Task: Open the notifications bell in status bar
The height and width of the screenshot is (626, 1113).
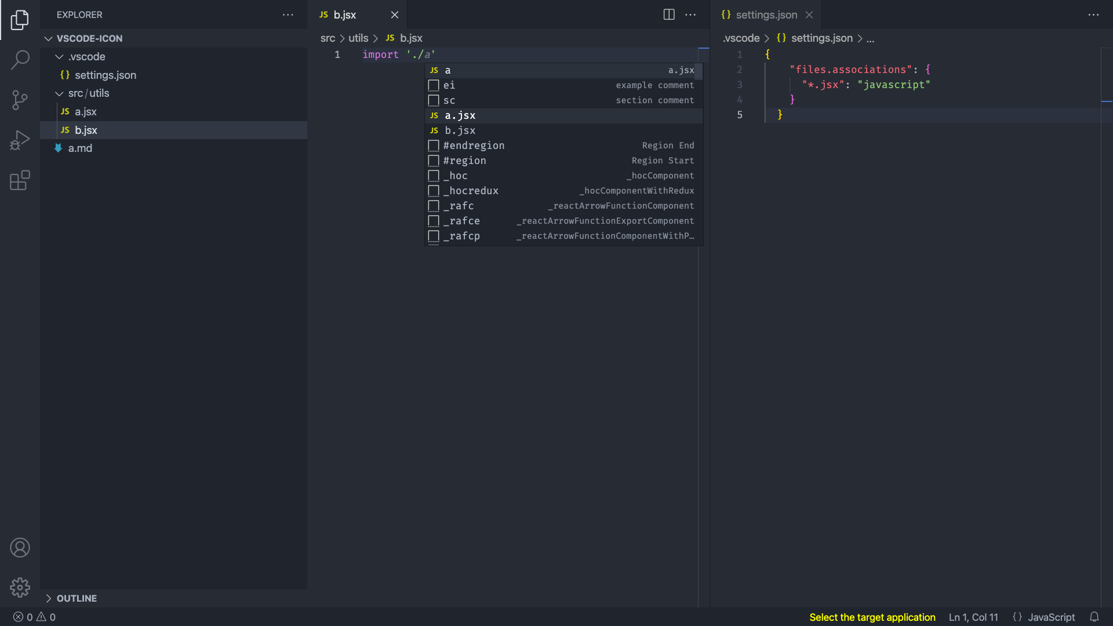Action: pyautogui.click(x=1094, y=617)
